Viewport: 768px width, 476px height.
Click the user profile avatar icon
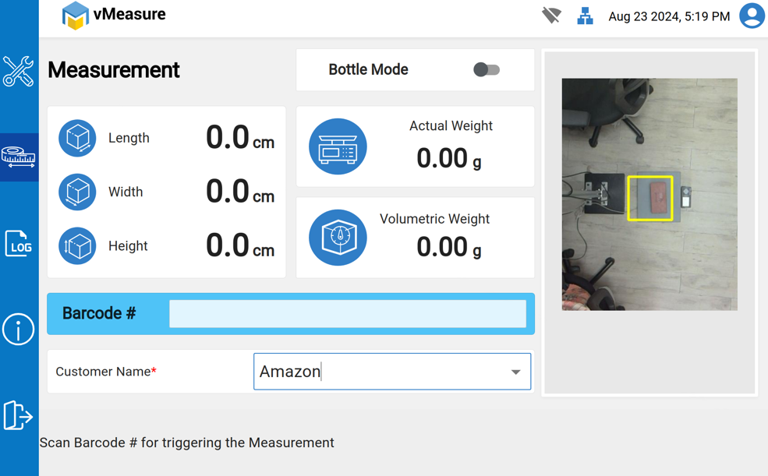tap(752, 16)
